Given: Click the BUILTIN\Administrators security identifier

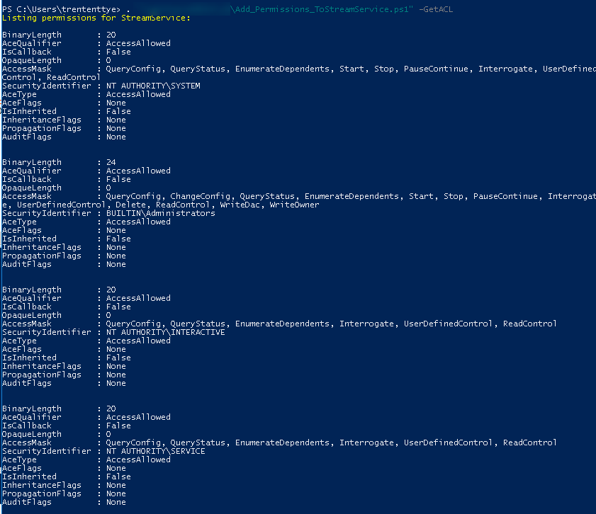Looking at the screenshot, I should click(x=160, y=213).
